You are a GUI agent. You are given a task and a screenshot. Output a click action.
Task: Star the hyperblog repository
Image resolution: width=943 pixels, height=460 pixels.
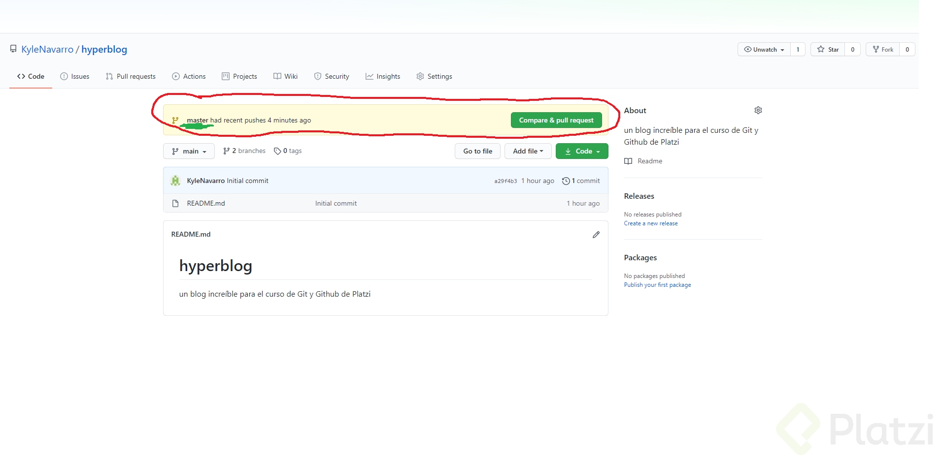tap(828, 49)
